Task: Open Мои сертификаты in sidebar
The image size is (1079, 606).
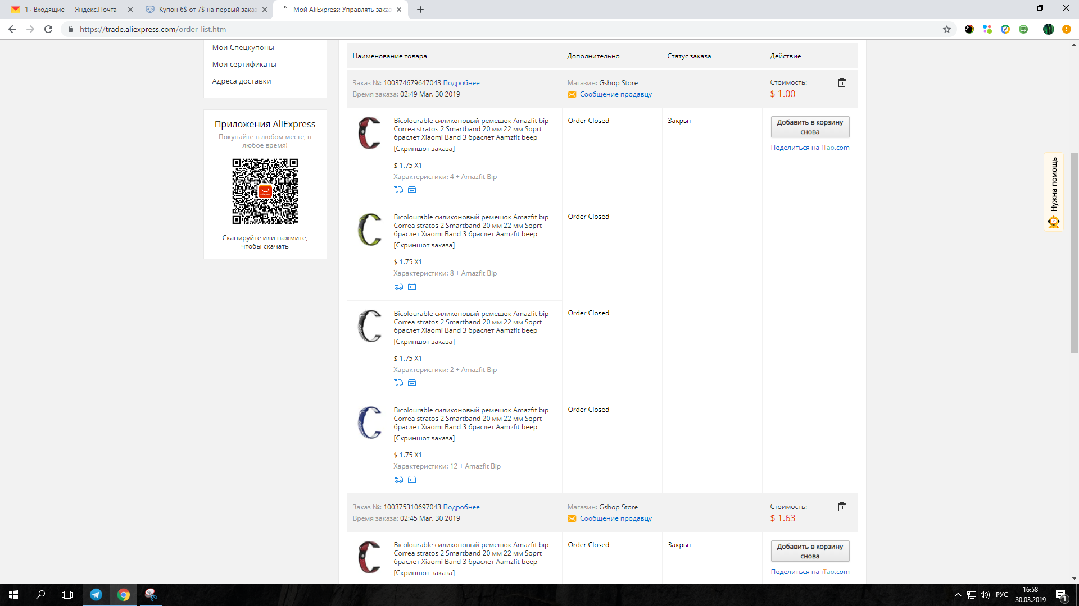Action: click(244, 65)
